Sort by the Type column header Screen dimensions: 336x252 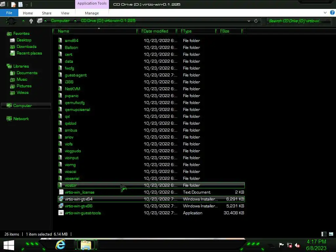(x=198, y=31)
